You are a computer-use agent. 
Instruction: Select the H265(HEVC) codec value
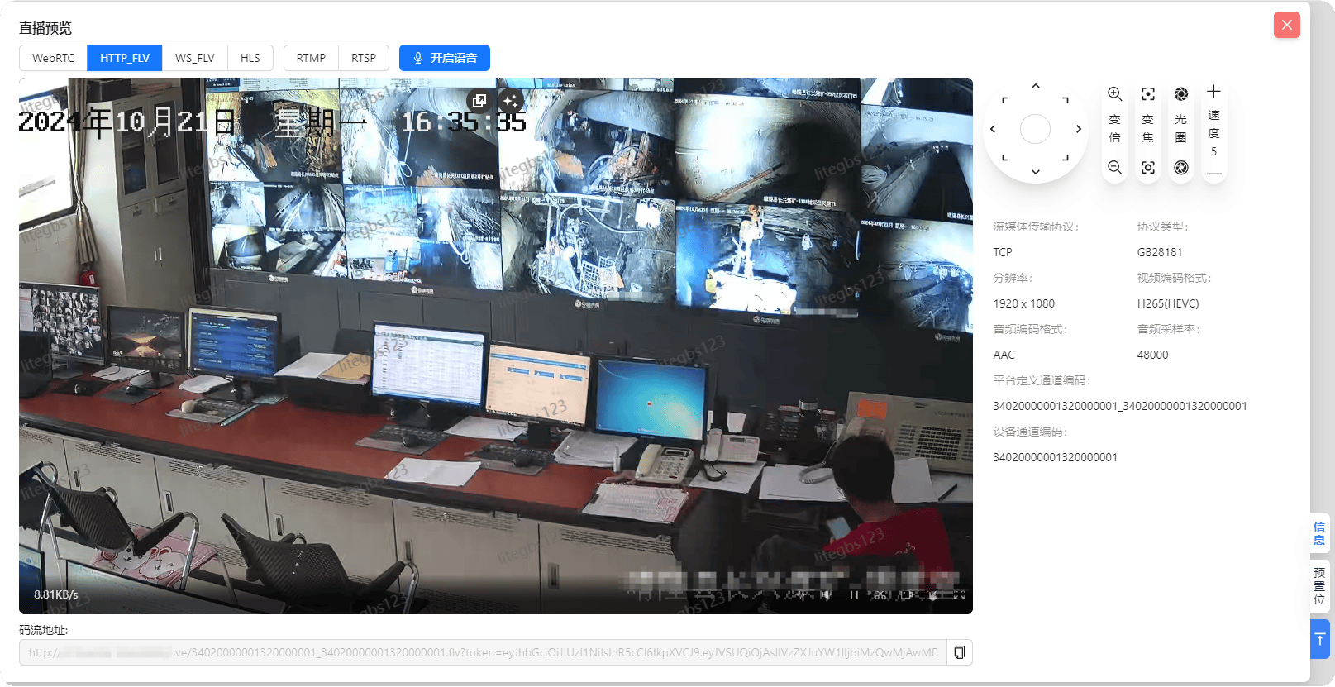click(1168, 303)
